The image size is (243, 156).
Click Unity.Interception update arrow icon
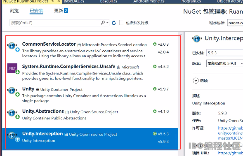17,139
